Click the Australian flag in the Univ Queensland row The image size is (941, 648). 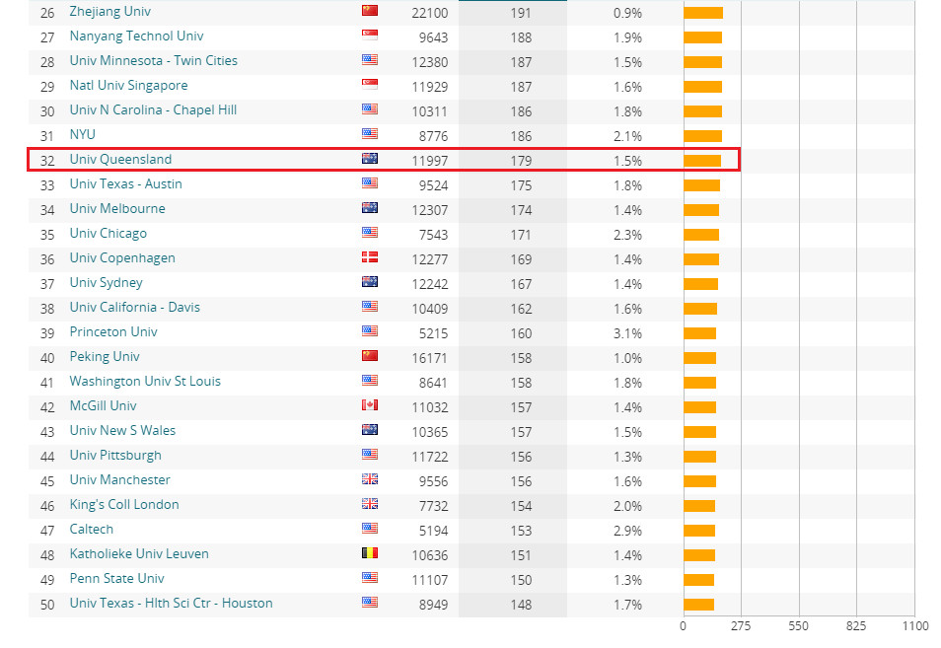tap(370, 159)
